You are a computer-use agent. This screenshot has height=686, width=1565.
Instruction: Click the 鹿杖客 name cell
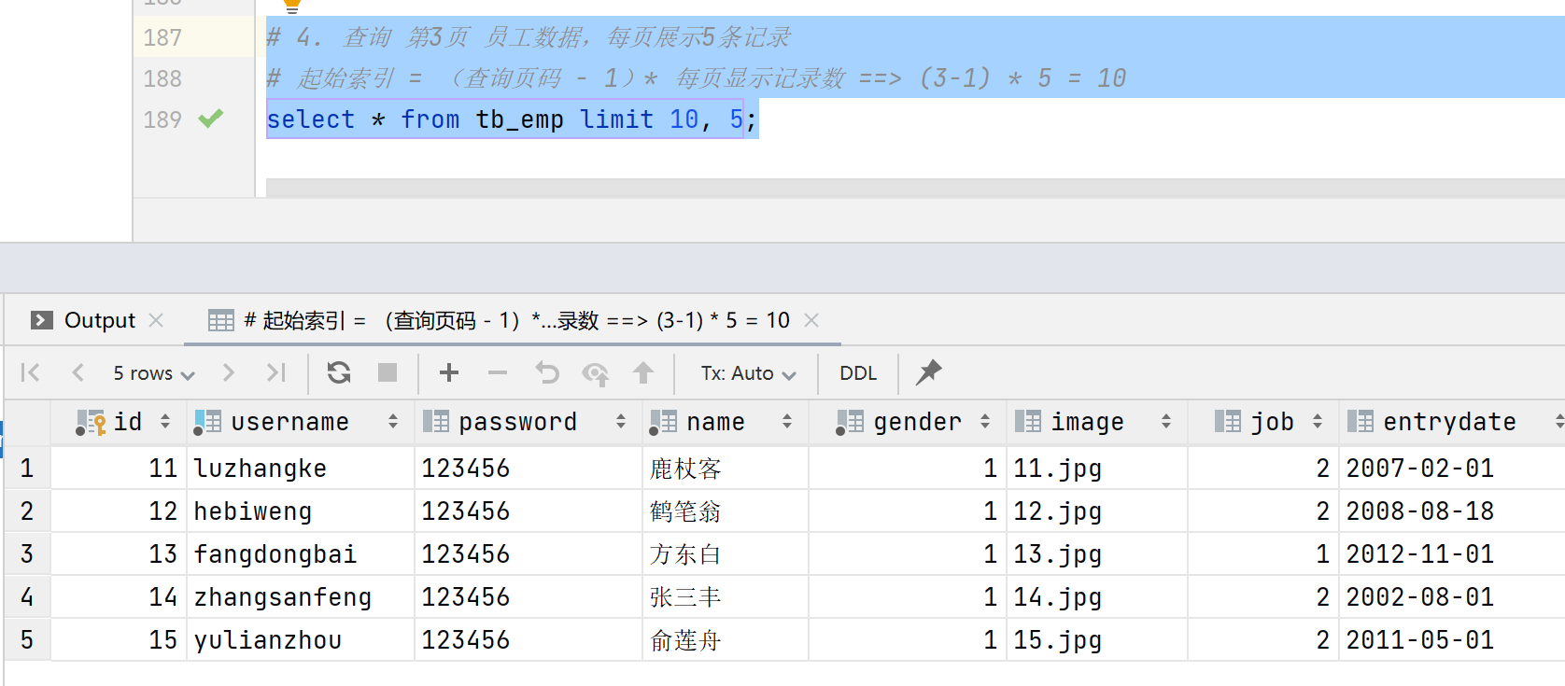click(x=726, y=468)
